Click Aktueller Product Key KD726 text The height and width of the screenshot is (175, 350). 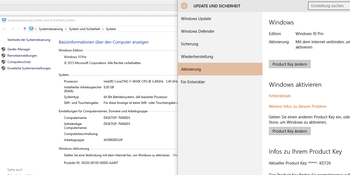tap(300, 163)
